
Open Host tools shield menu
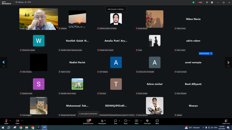pos(147,122)
